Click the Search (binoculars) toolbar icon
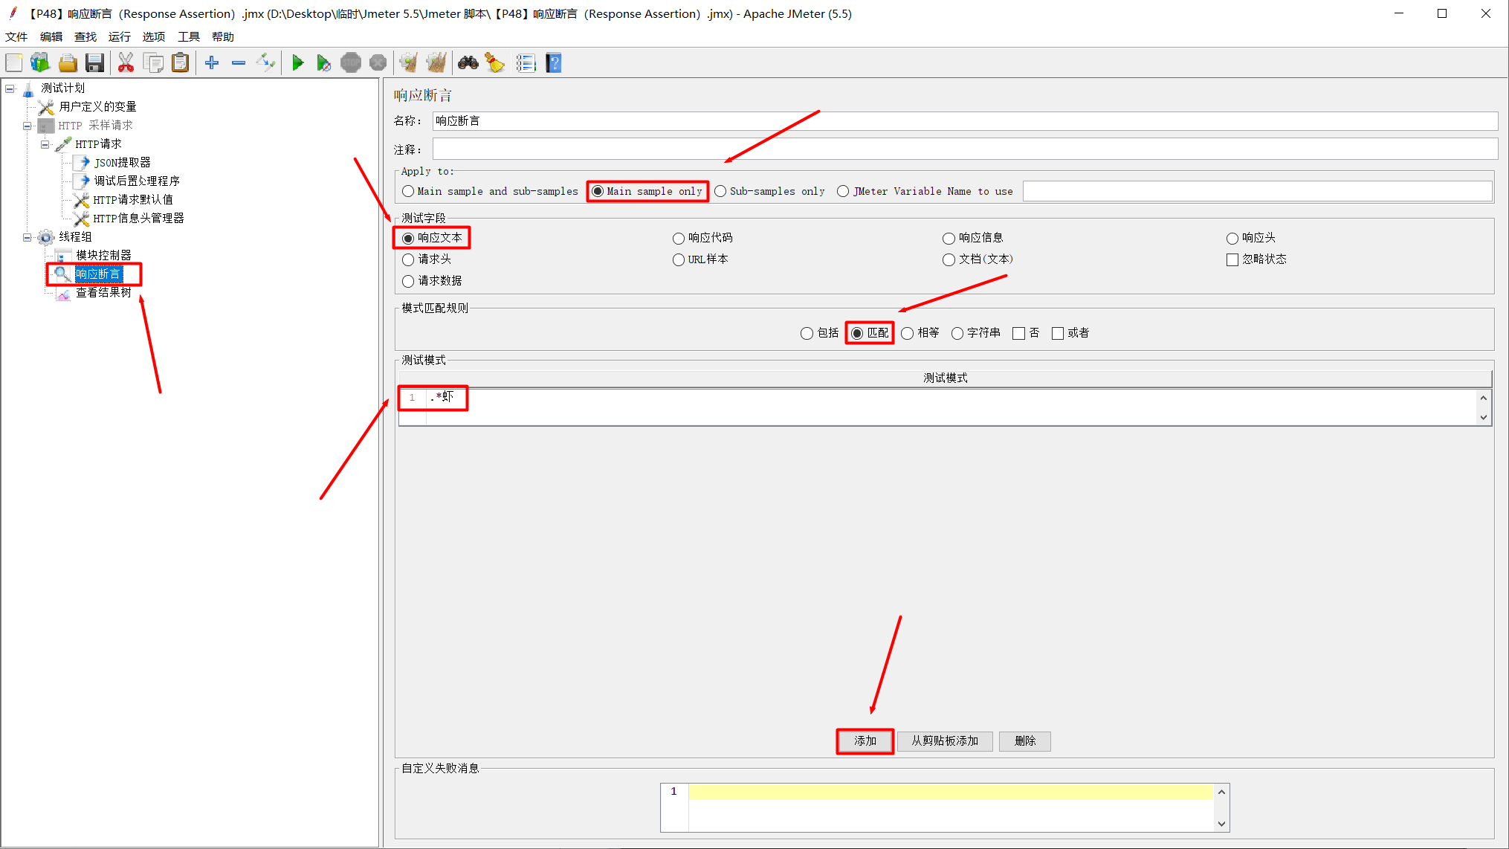Viewport: 1509px width, 849px height. [x=468, y=63]
